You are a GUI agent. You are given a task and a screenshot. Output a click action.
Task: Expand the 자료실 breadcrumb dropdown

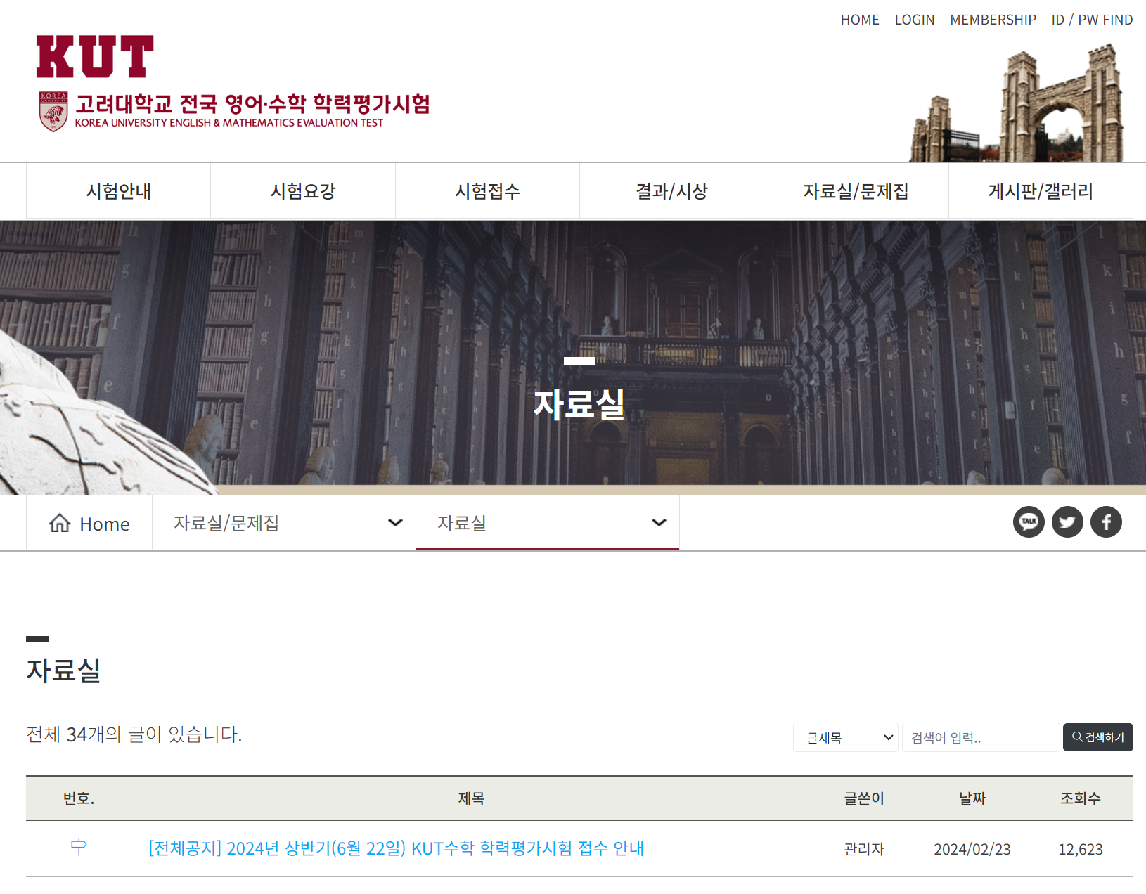(x=548, y=523)
